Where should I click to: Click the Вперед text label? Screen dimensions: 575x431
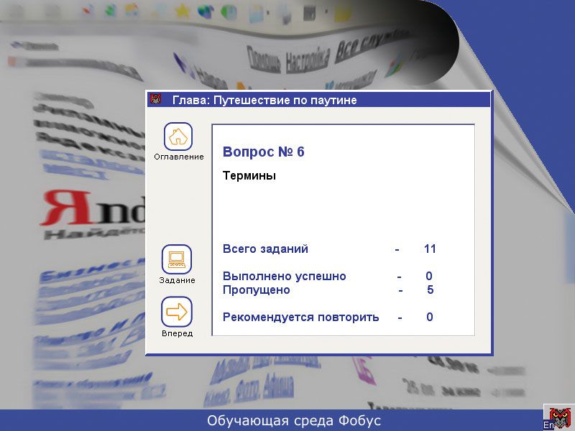(x=177, y=333)
